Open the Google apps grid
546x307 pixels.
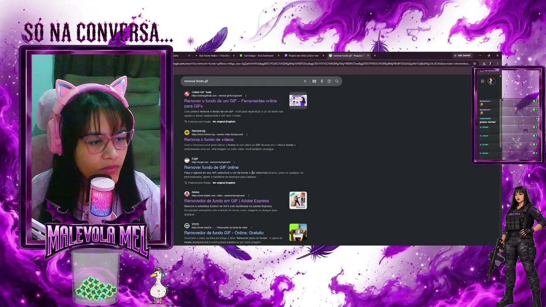(x=482, y=81)
